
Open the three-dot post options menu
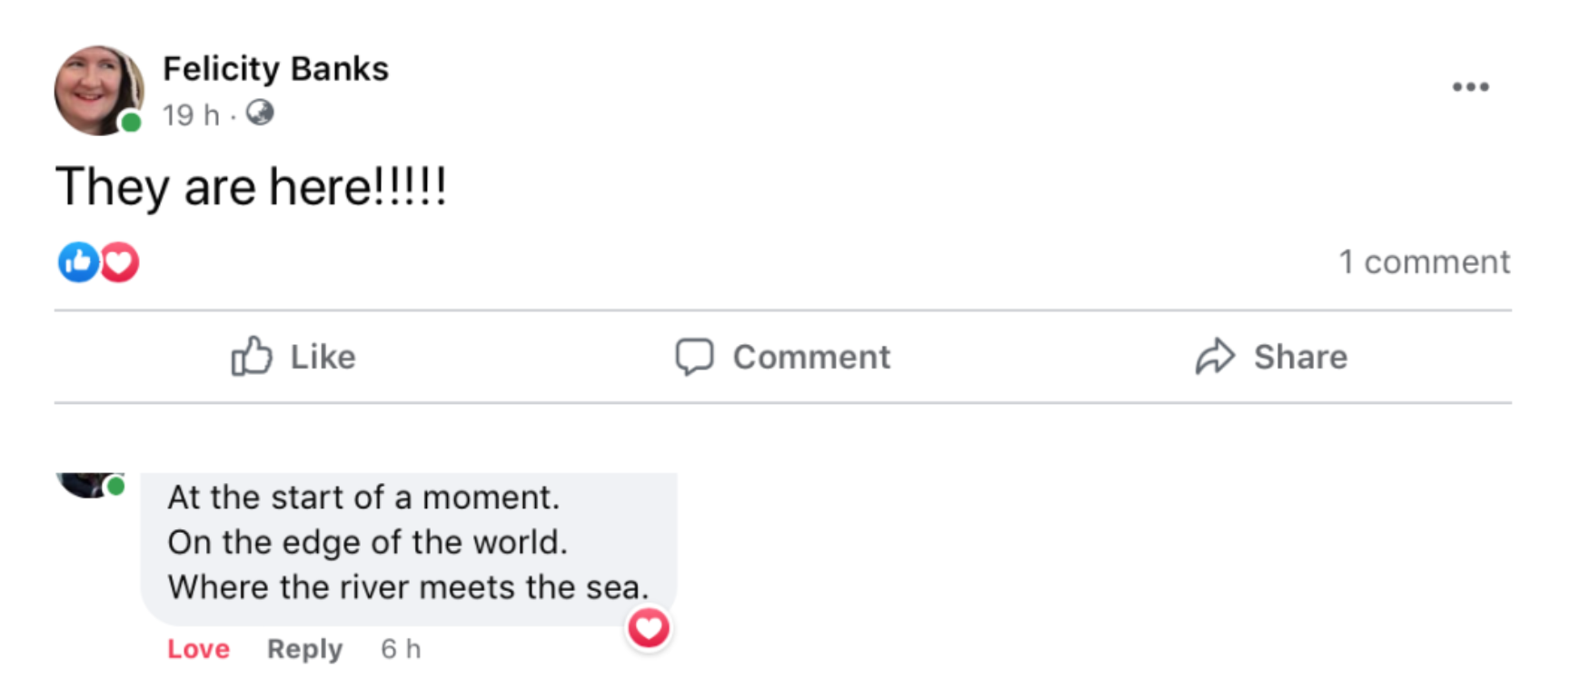point(1470,87)
